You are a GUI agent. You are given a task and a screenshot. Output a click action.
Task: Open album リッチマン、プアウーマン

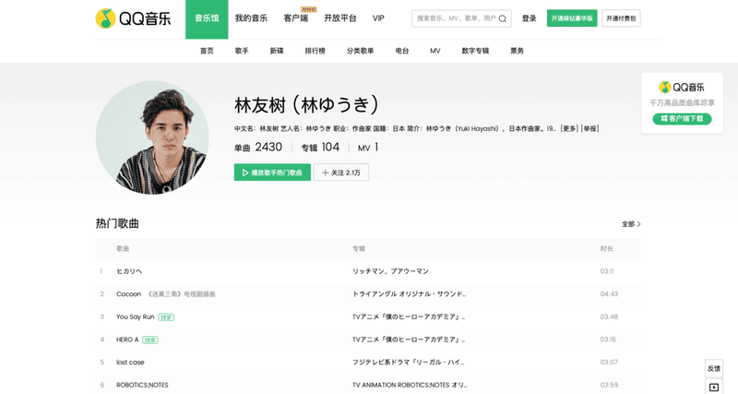click(390, 271)
